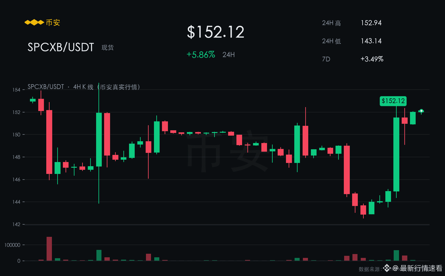
Task: Click the 7D change +3.49%
Action: tap(372, 59)
